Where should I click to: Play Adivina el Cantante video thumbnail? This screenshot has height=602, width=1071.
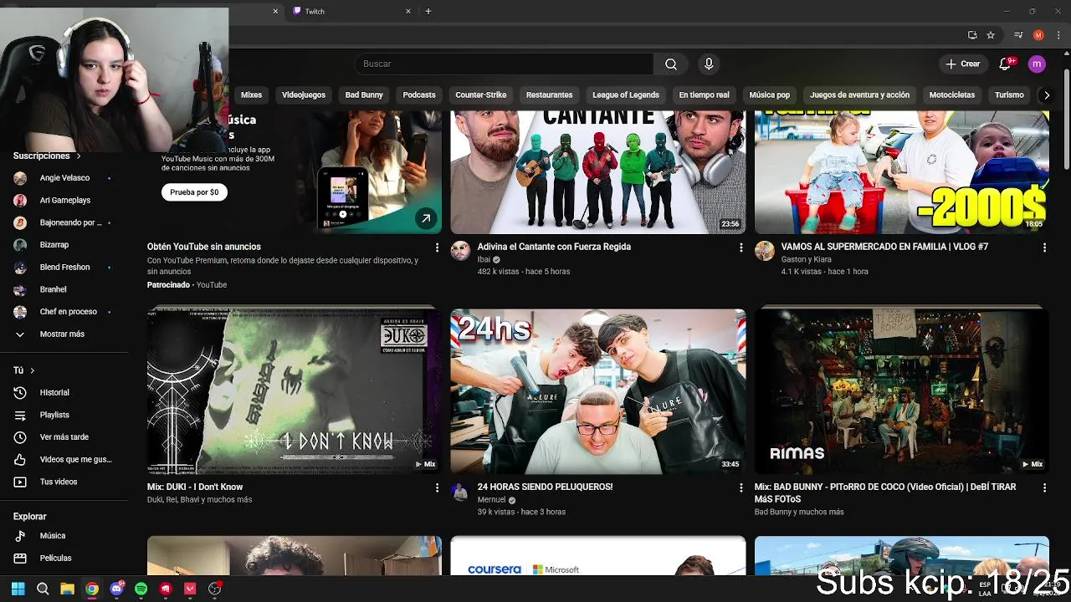pyautogui.click(x=598, y=172)
